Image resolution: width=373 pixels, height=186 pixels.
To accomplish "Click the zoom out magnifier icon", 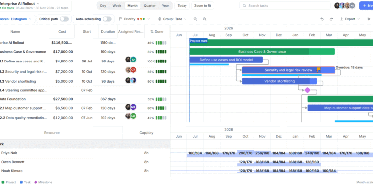I will 204,19.
